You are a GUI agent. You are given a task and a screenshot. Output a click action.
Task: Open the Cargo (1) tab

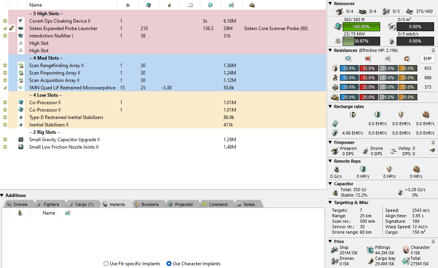(81, 204)
